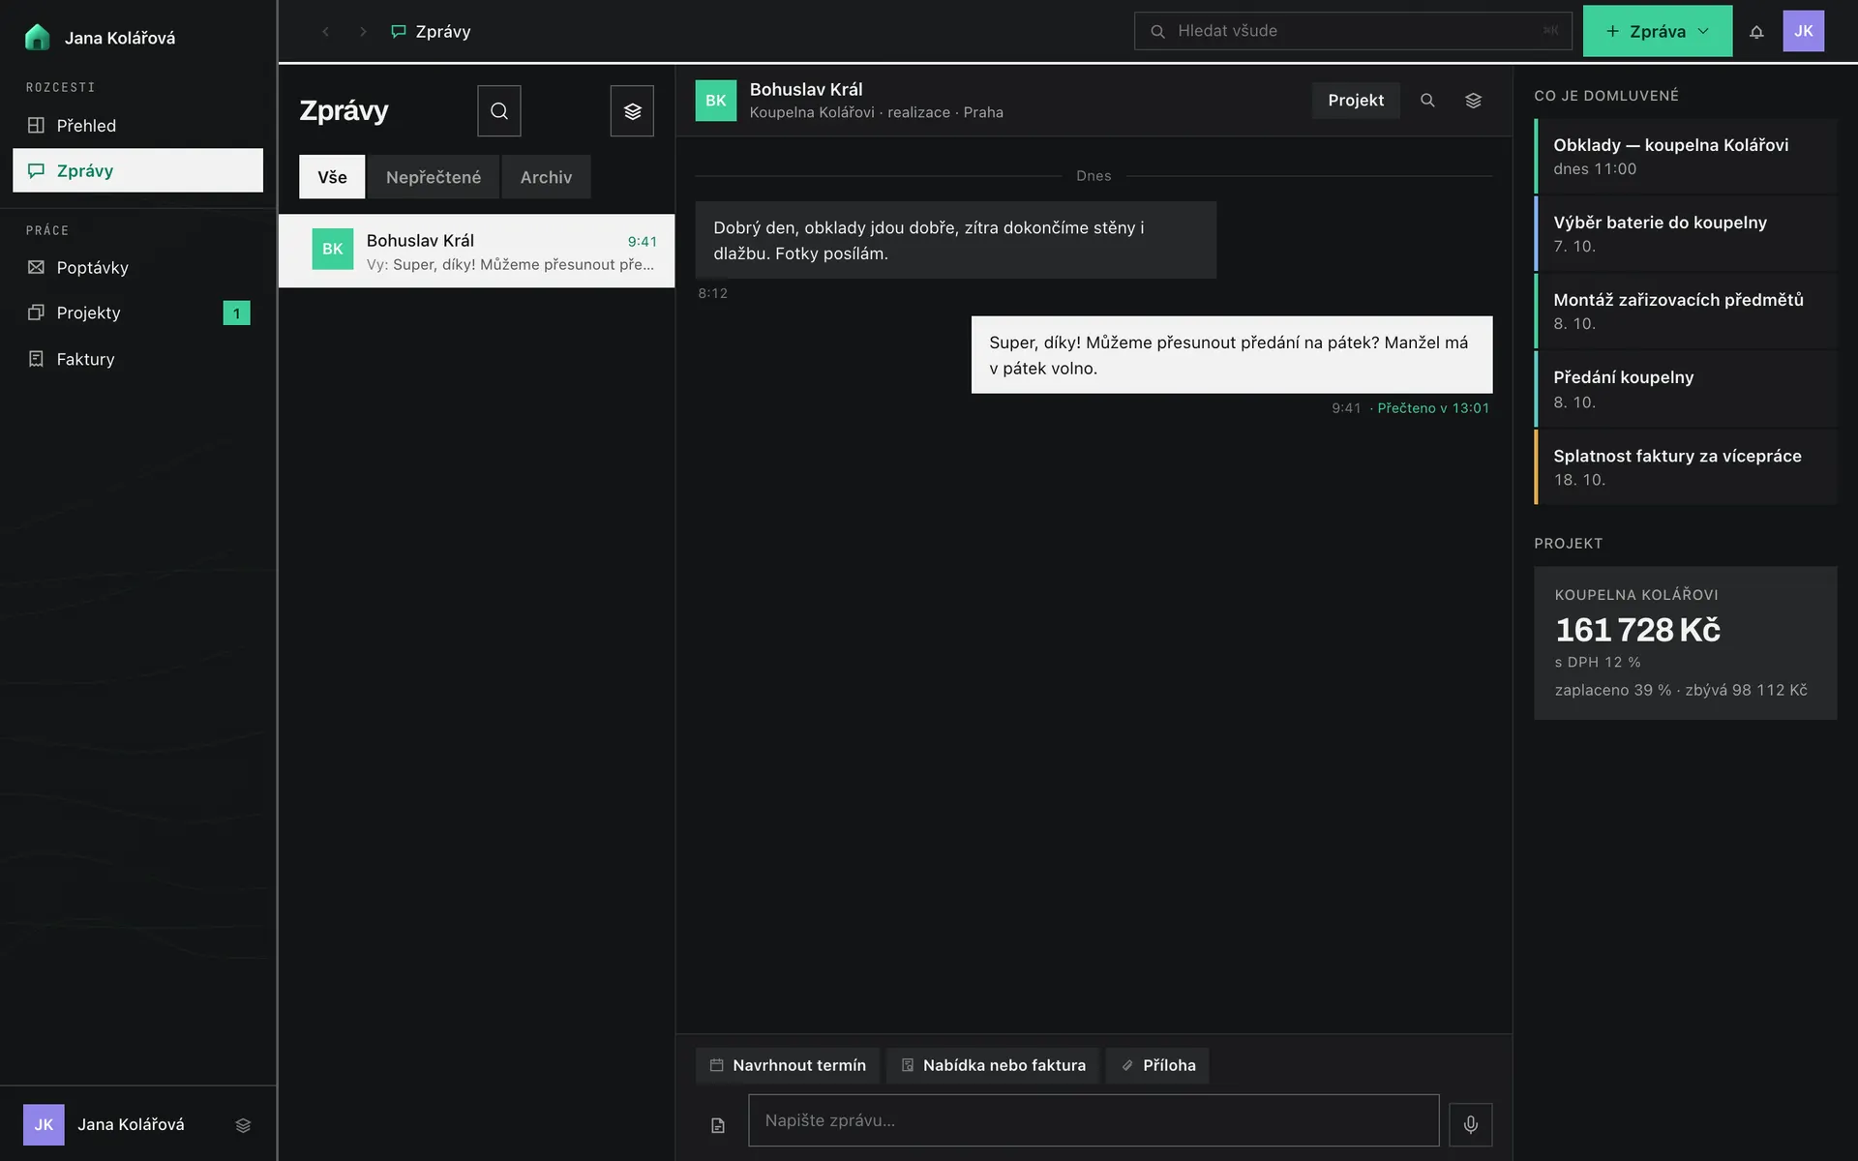Click Příloha attachment button

pyautogui.click(x=1157, y=1065)
